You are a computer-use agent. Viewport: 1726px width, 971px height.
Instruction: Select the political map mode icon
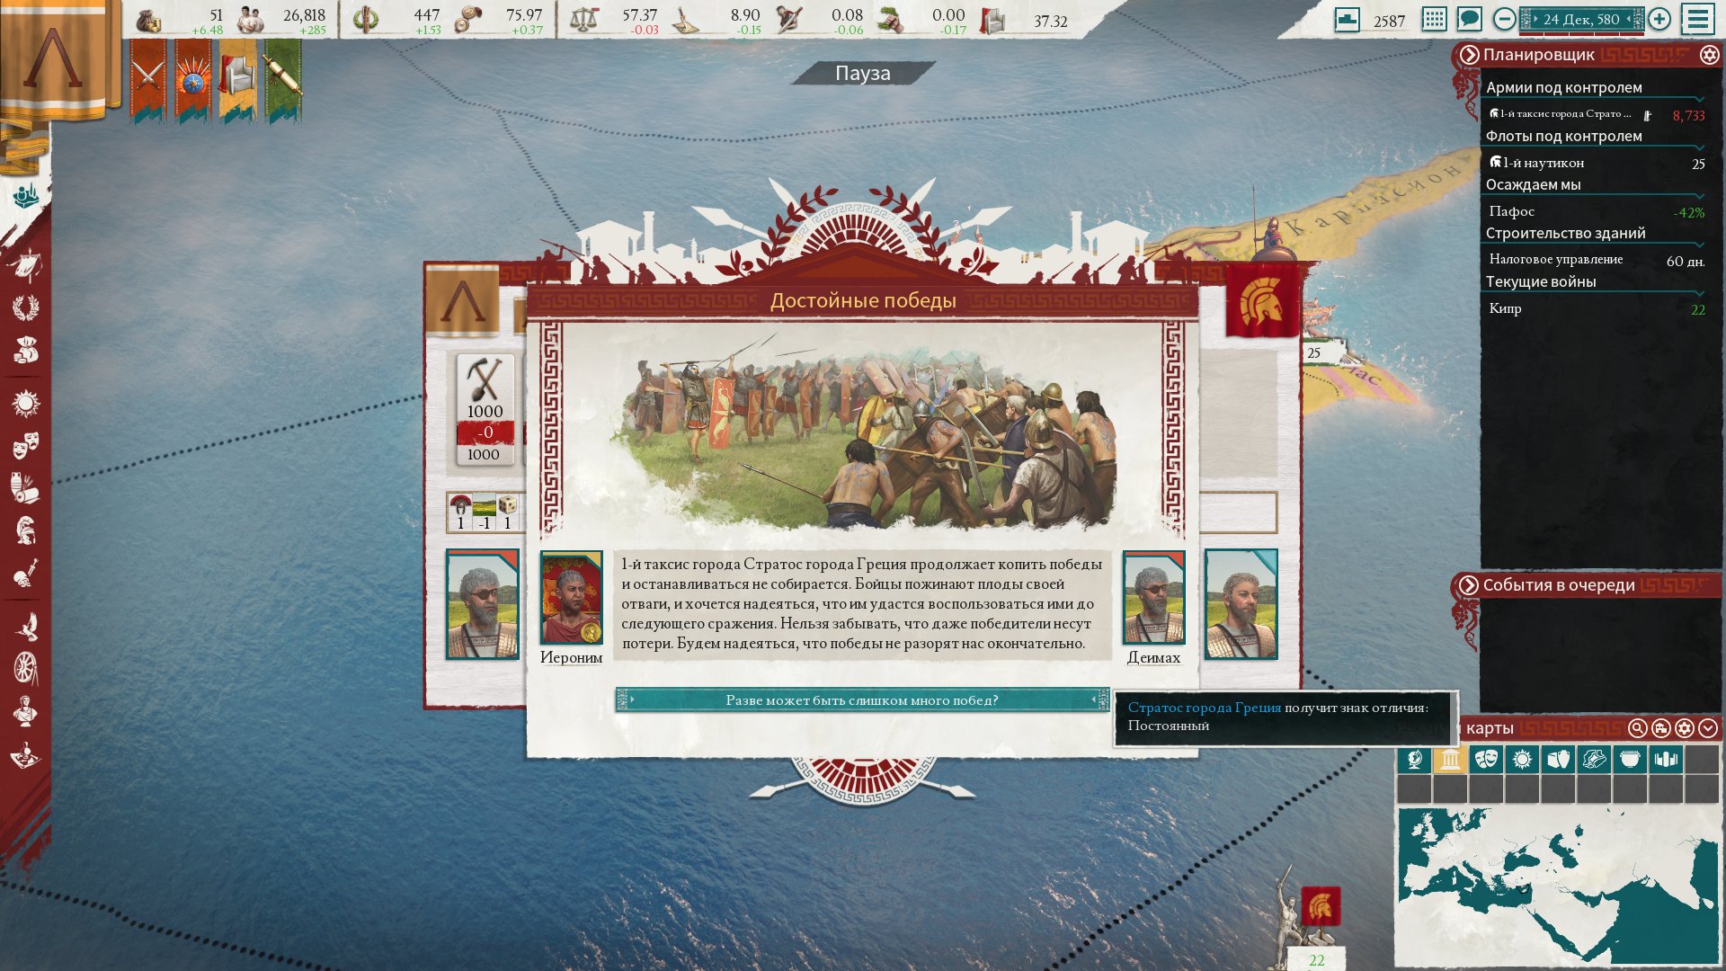(1450, 760)
